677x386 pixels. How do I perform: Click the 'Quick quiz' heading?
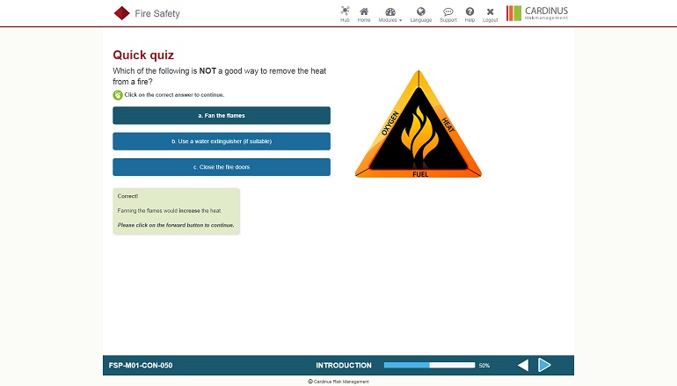(x=143, y=55)
